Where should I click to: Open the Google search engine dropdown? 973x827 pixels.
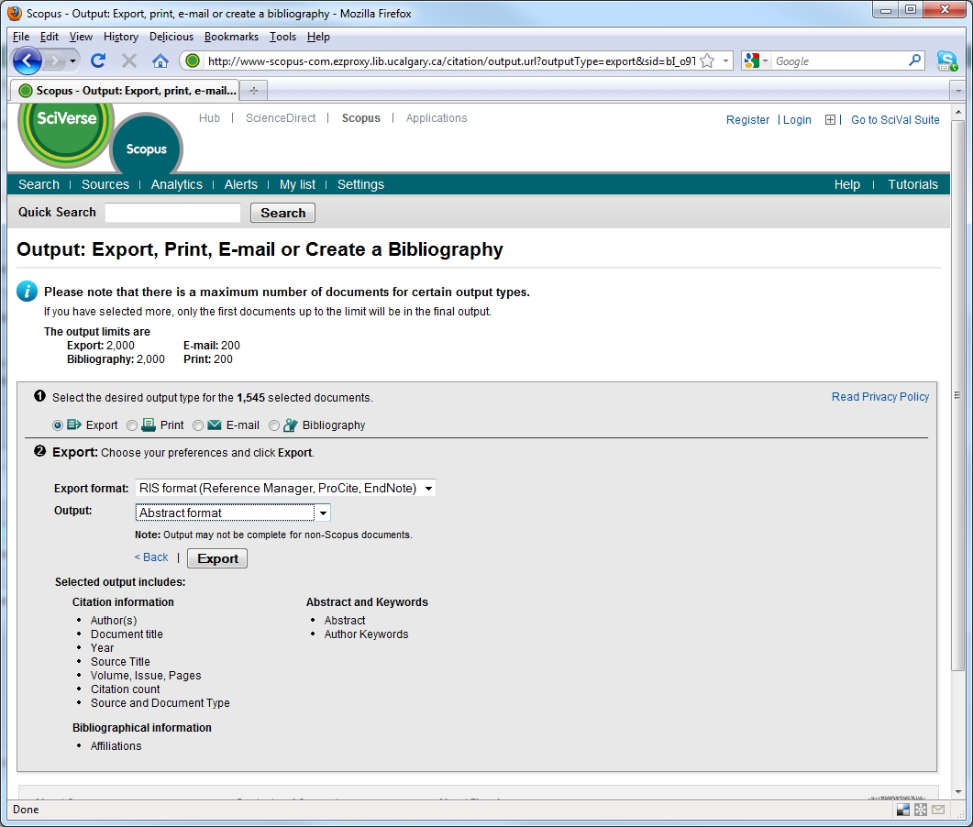pyautogui.click(x=757, y=61)
